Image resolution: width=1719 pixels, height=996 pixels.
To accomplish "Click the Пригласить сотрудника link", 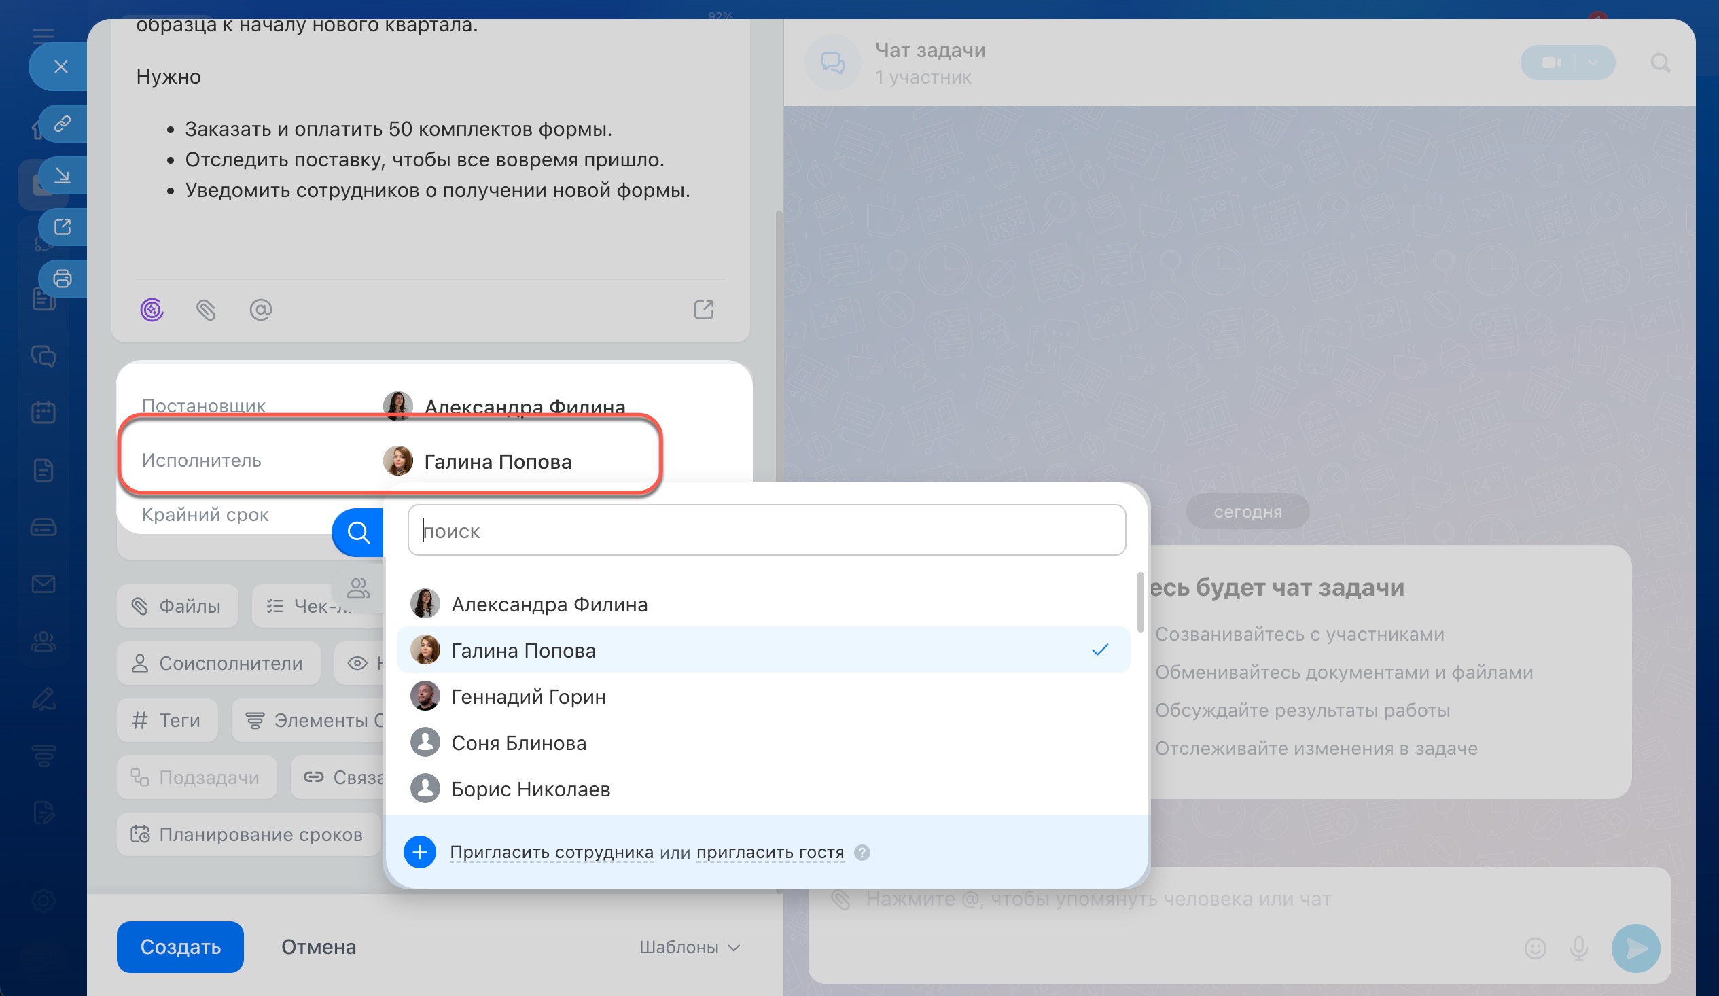I will click(551, 852).
